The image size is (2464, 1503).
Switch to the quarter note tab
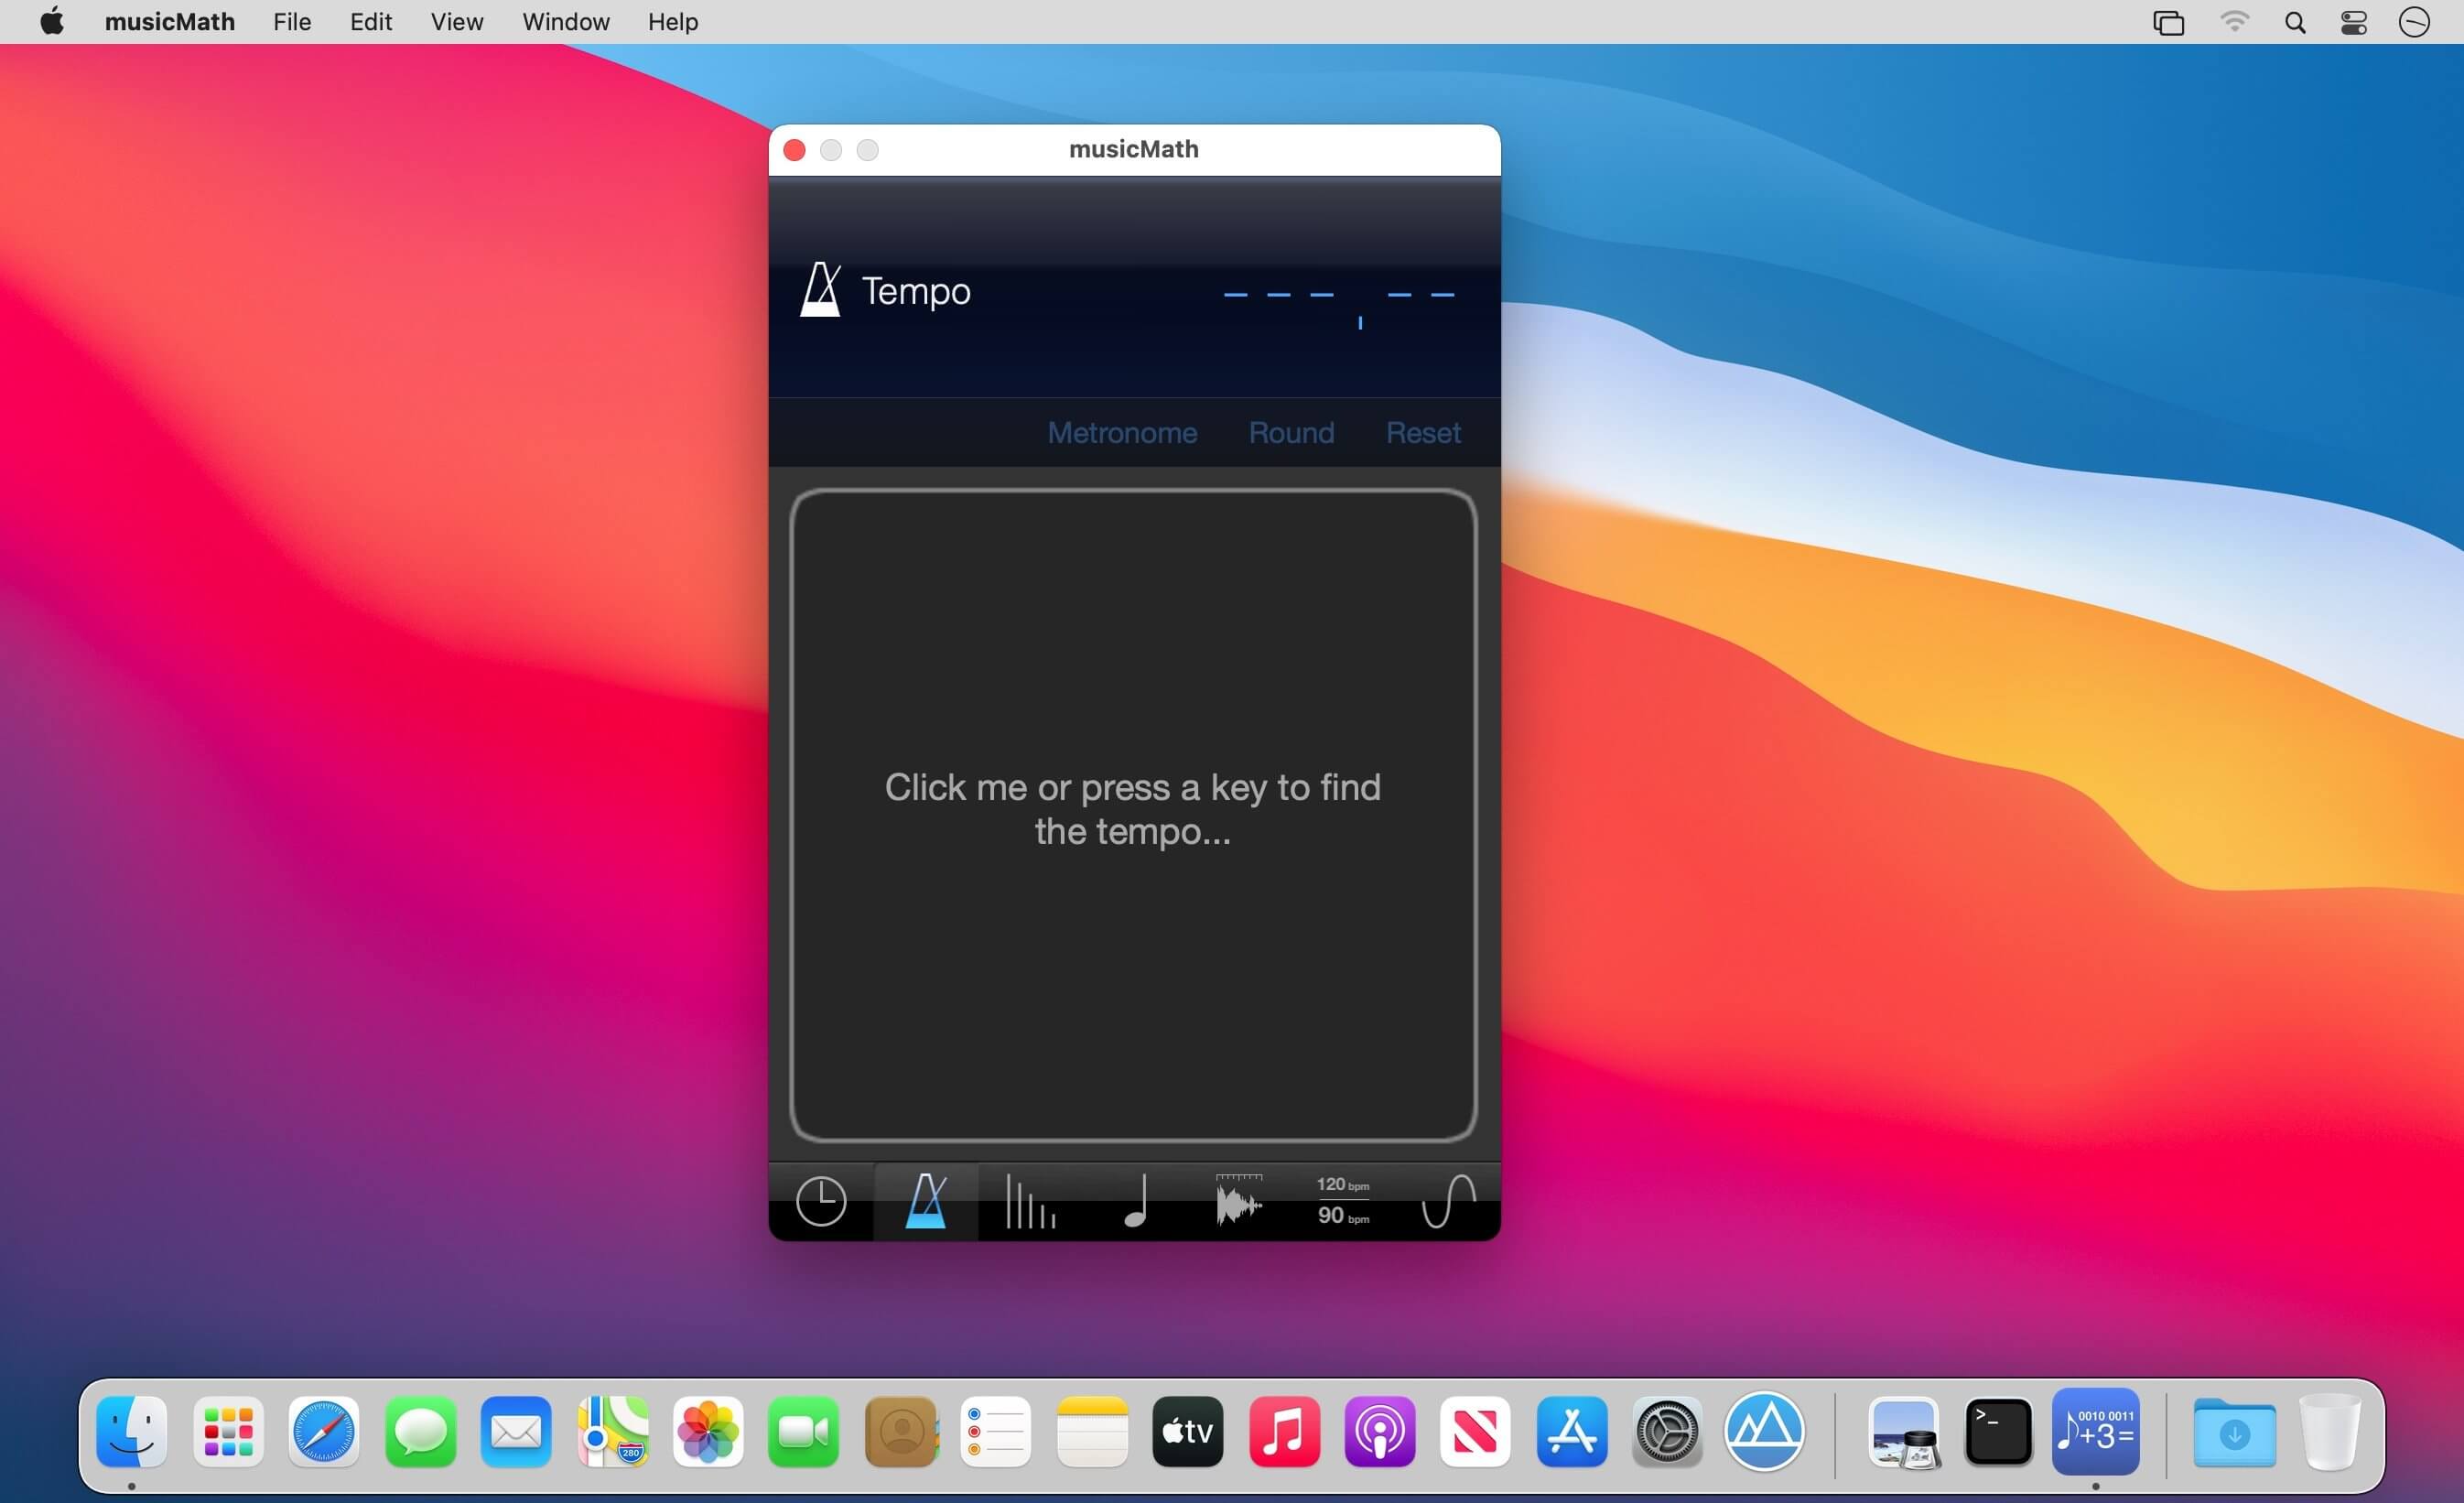click(x=1135, y=1201)
